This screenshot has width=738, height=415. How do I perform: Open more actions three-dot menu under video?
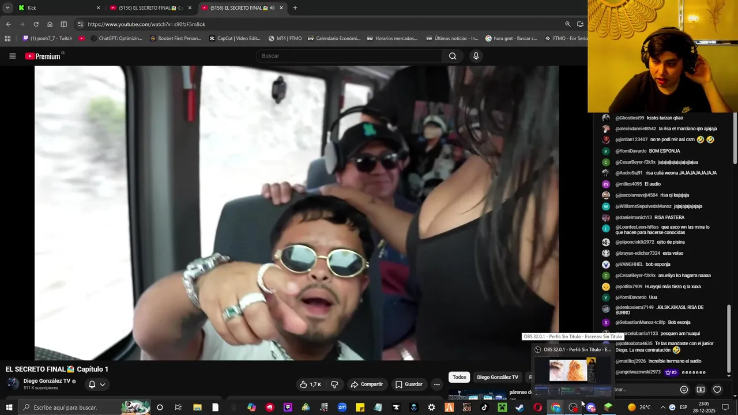pos(437,384)
